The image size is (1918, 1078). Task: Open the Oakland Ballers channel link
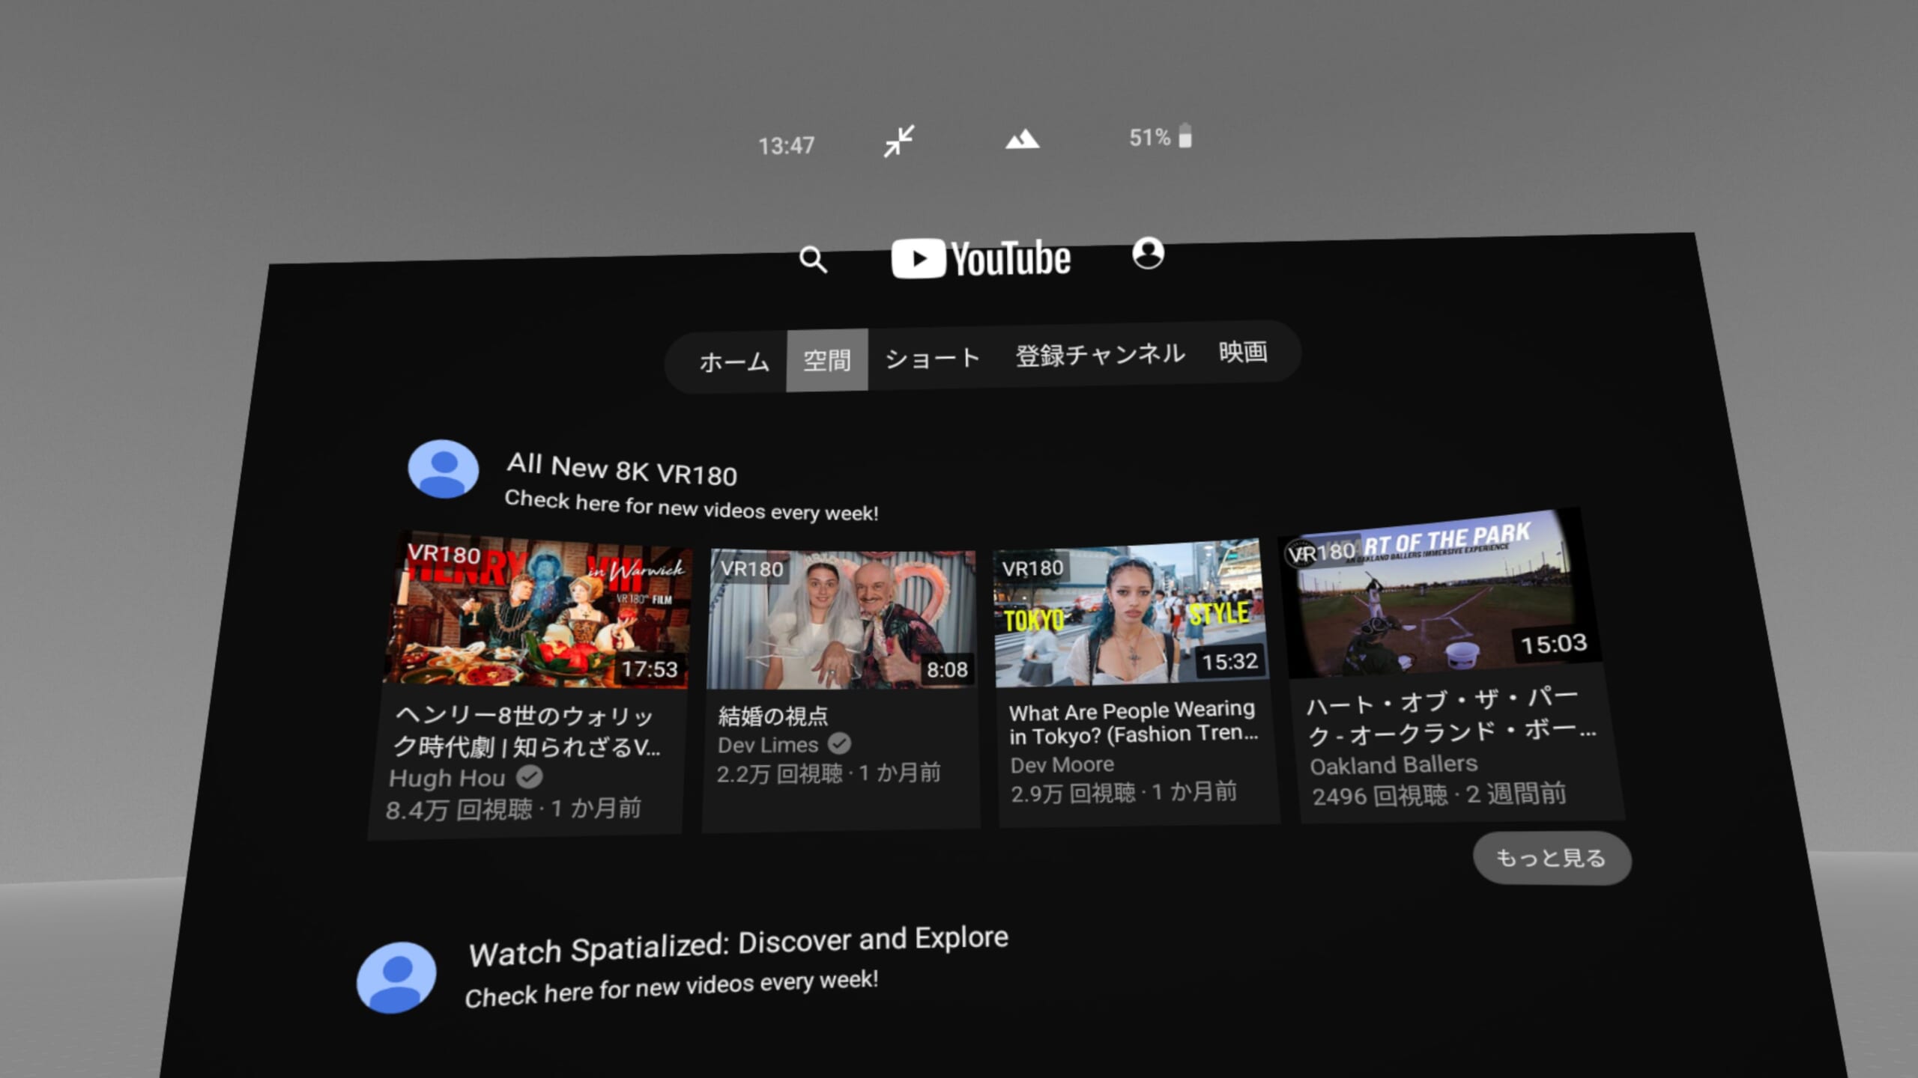point(1393,764)
